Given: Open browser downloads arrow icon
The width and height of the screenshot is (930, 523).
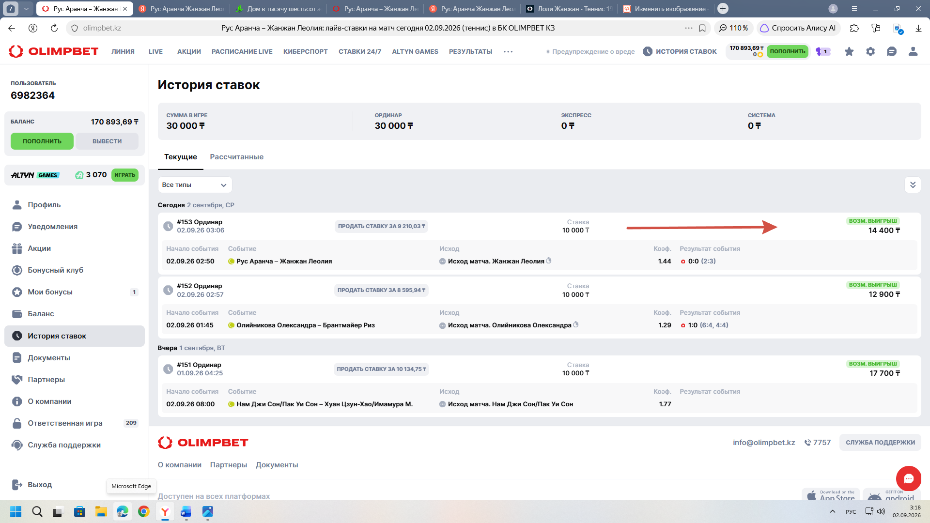Looking at the screenshot, I should click(x=918, y=28).
